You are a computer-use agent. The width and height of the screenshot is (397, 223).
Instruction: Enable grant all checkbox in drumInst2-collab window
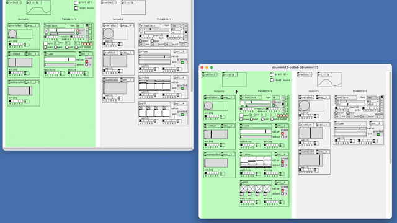(272, 74)
